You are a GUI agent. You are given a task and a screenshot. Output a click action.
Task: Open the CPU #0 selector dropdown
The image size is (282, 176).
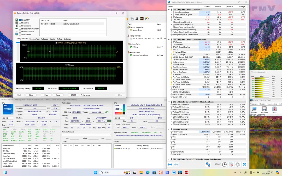(x=7, y=118)
